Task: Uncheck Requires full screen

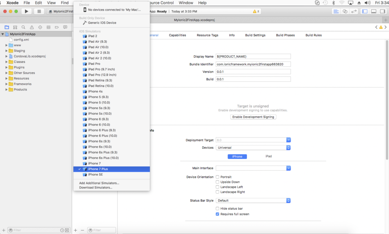Action: coord(218,214)
